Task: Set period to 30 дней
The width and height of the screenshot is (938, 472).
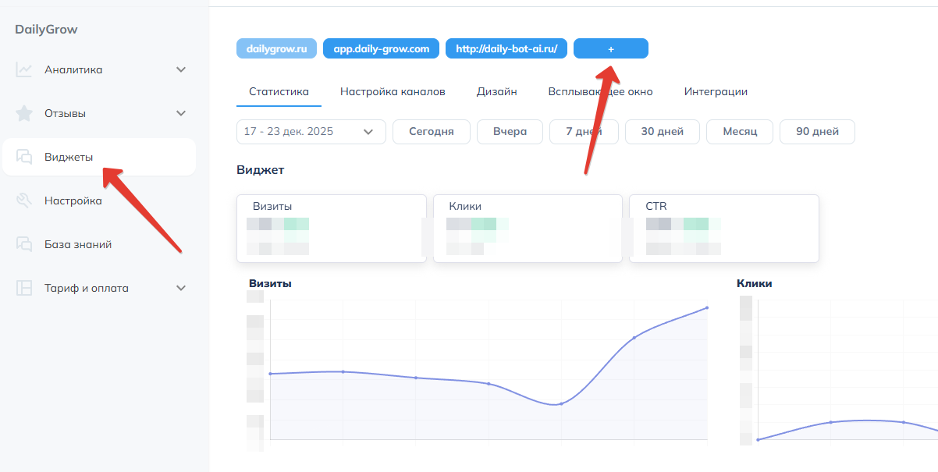Action: pos(660,132)
